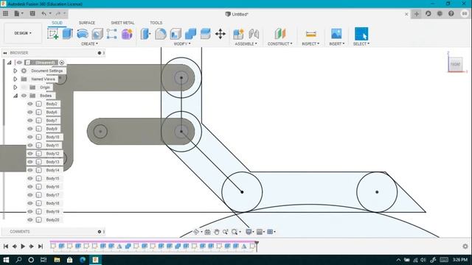Step timeline forward one feature
The width and height of the screenshot is (472, 265).
[x=31, y=247]
